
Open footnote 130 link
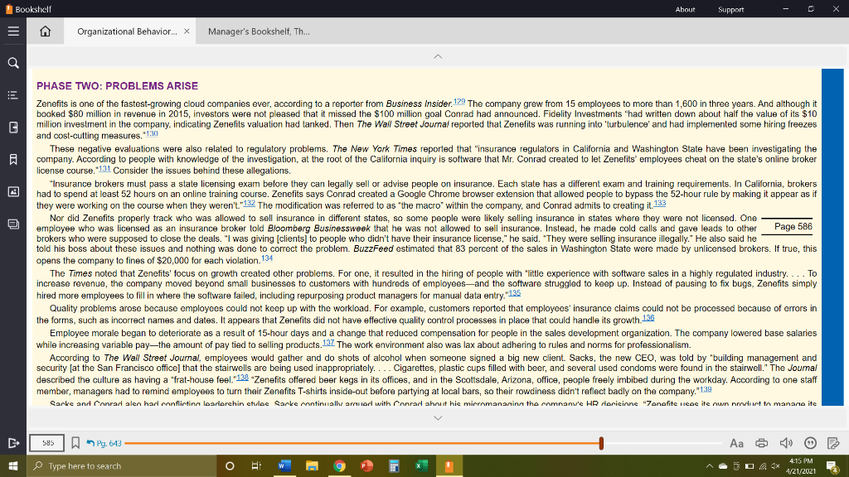point(152,133)
